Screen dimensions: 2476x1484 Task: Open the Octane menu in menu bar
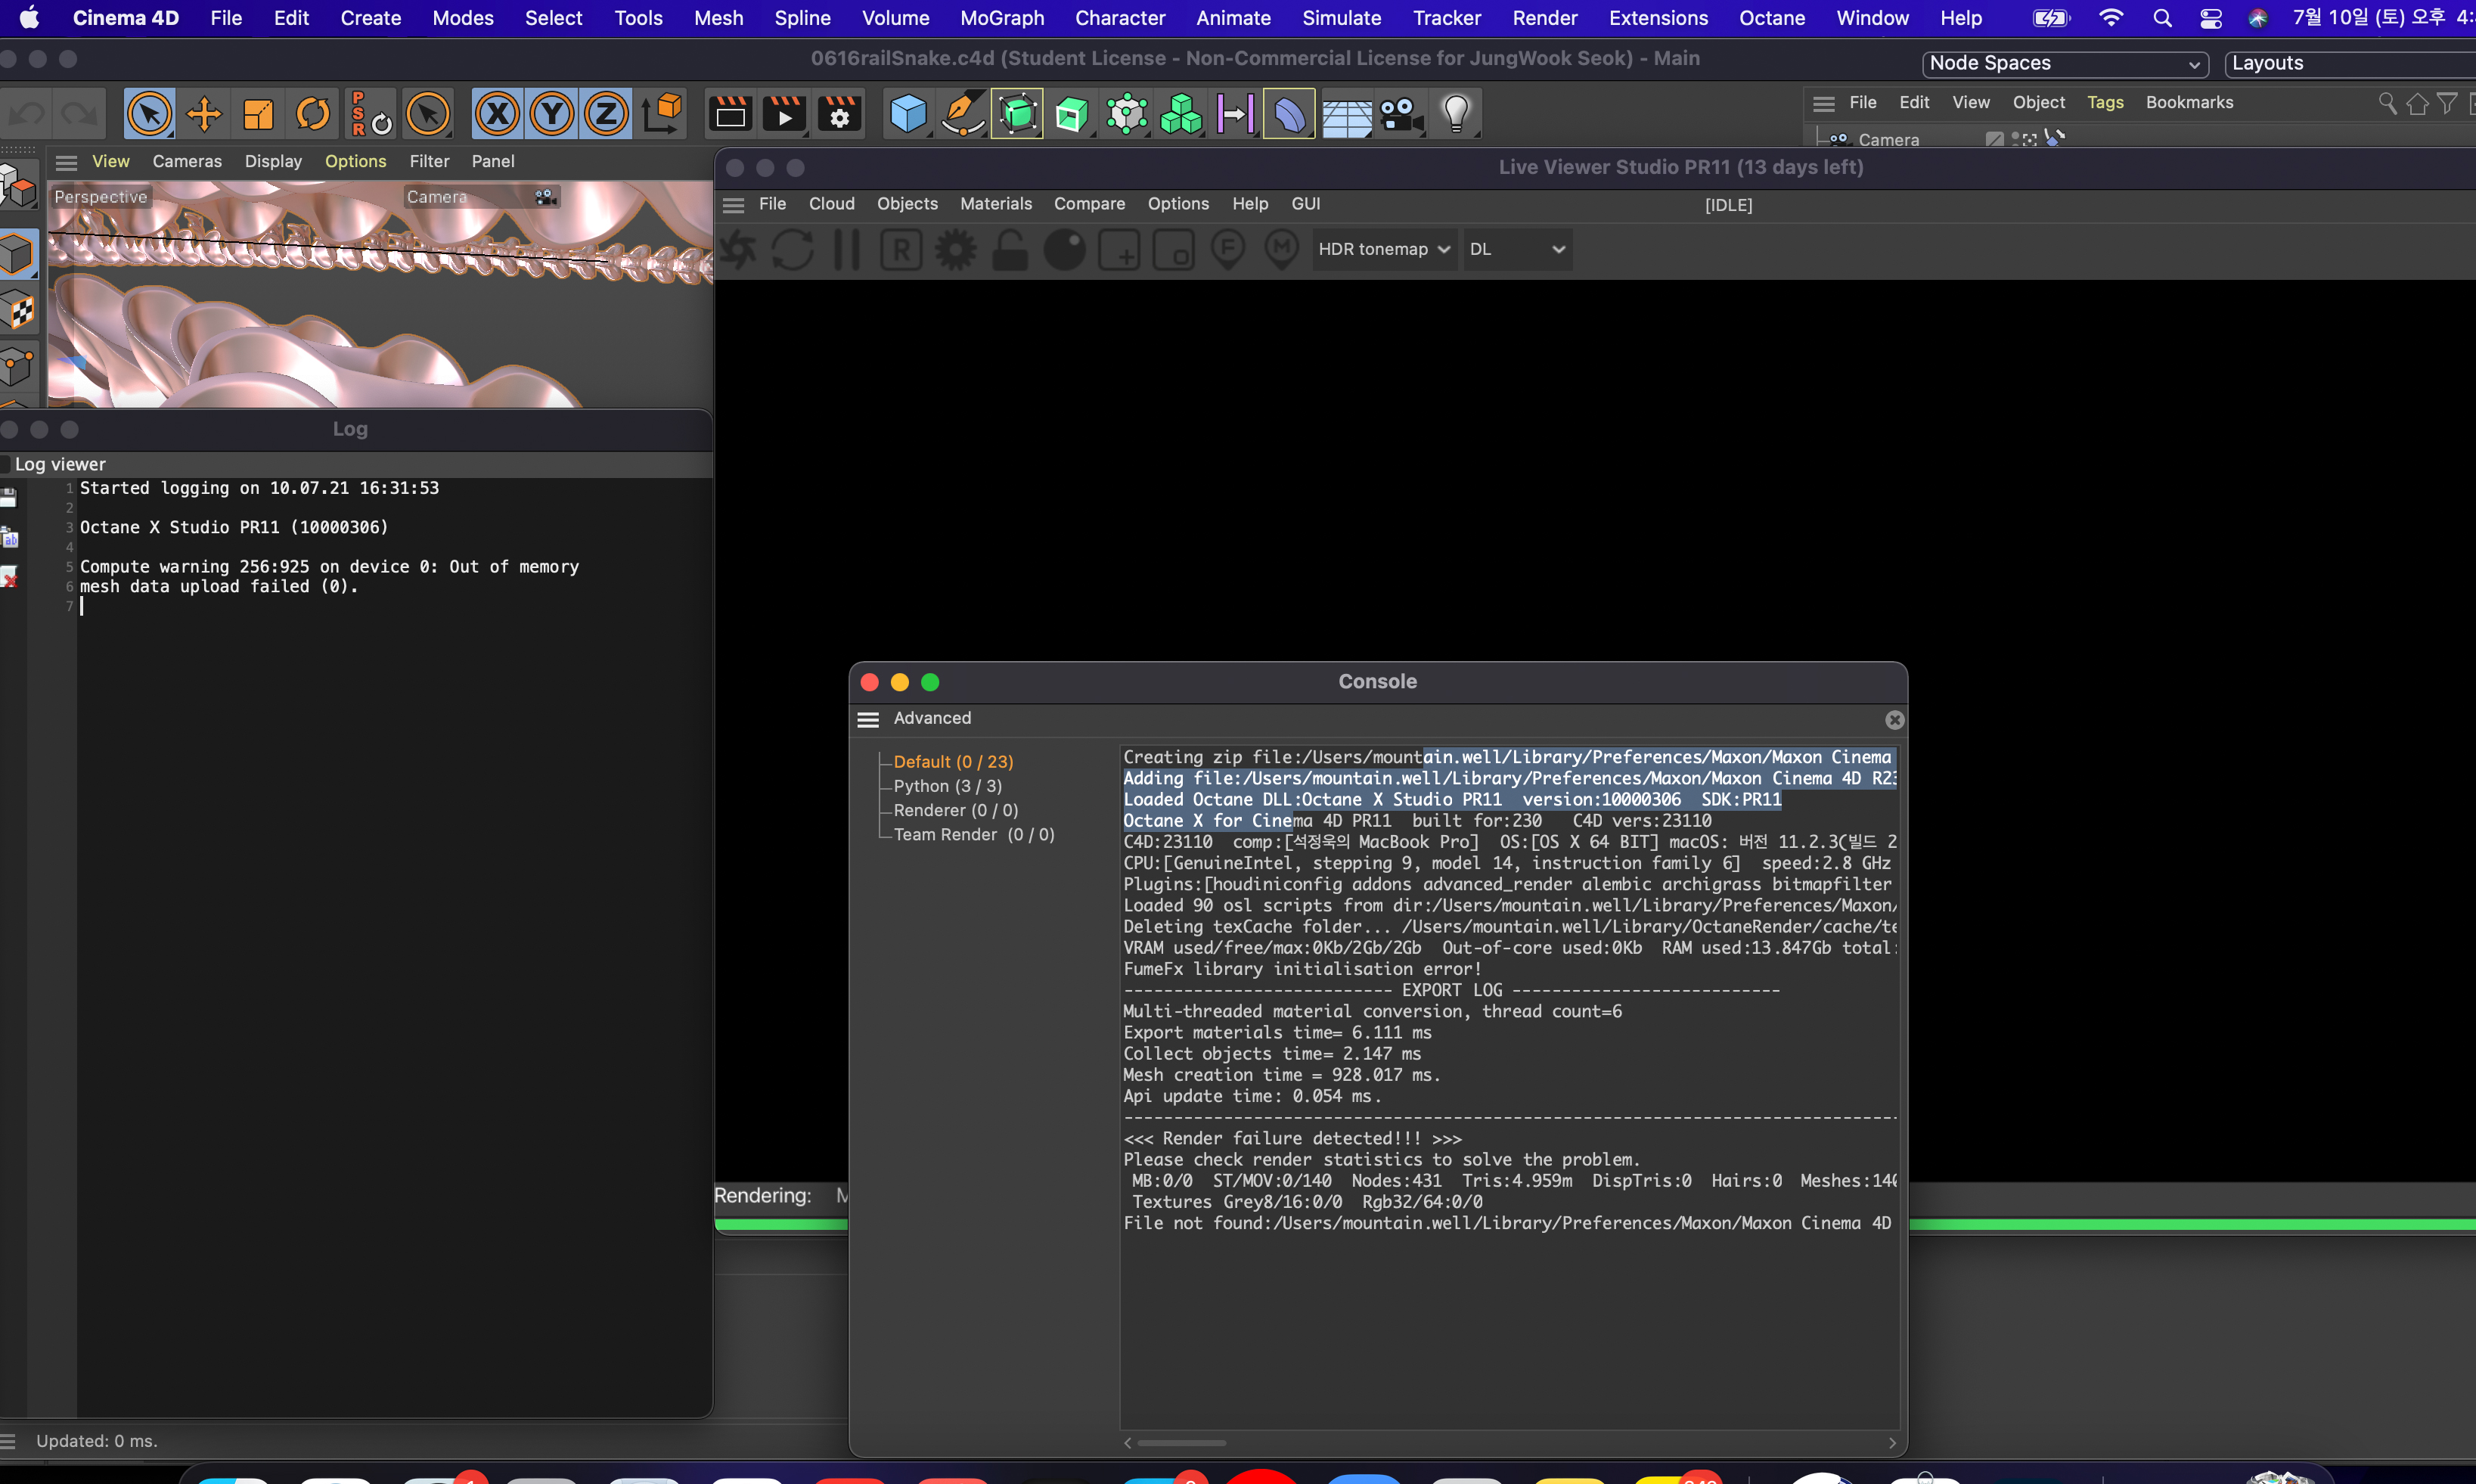pos(1771,18)
